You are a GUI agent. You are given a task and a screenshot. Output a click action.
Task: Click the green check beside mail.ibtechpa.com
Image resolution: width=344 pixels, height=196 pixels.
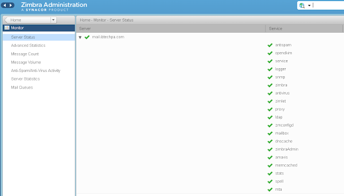[x=87, y=37]
